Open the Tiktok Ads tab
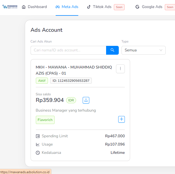This screenshot has width=175, height=174. (x=99, y=7)
